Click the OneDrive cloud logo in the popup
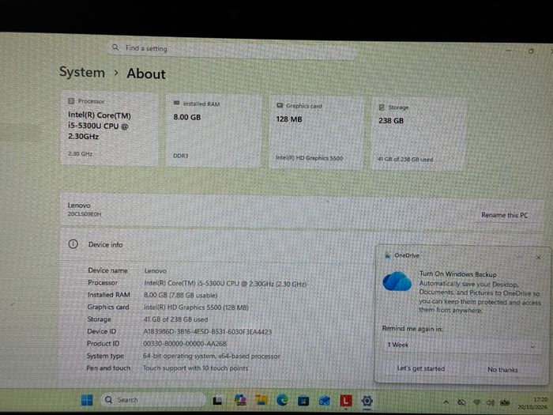553x415 pixels. (x=397, y=281)
